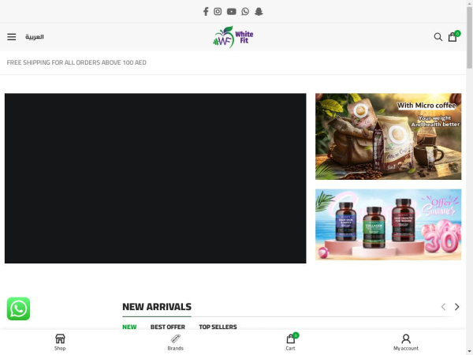
Task: Open the header shopping bag cart
Action: [453, 36]
